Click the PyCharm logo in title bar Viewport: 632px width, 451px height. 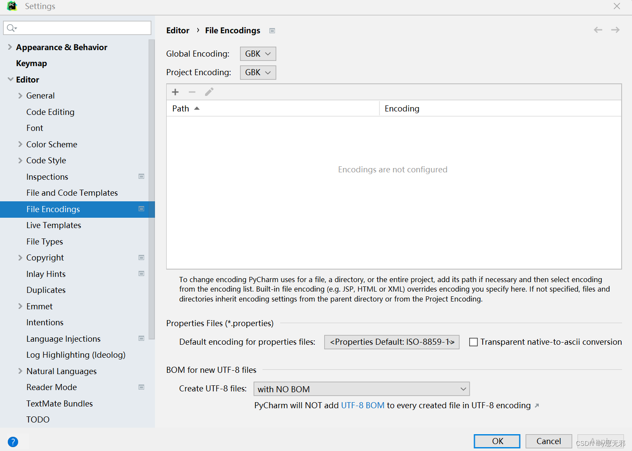[12, 6]
